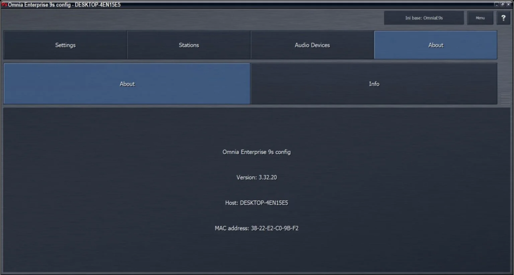Open the Ini base: OmniaE9s selector
The image size is (514, 275).
[x=424, y=18]
